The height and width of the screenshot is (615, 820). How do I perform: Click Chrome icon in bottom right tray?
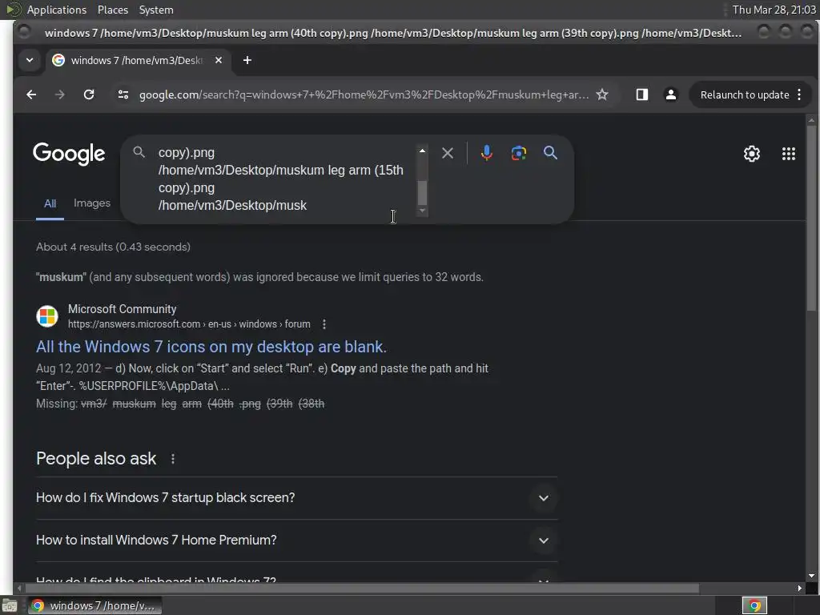pyautogui.click(x=754, y=605)
